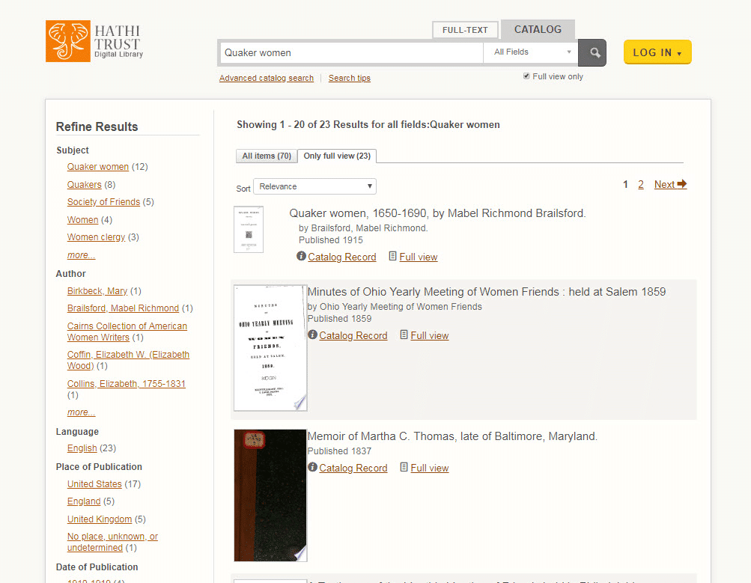
Task: Click info icon for Ohio Yearly Meeting minutes record
Action: (x=312, y=335)
